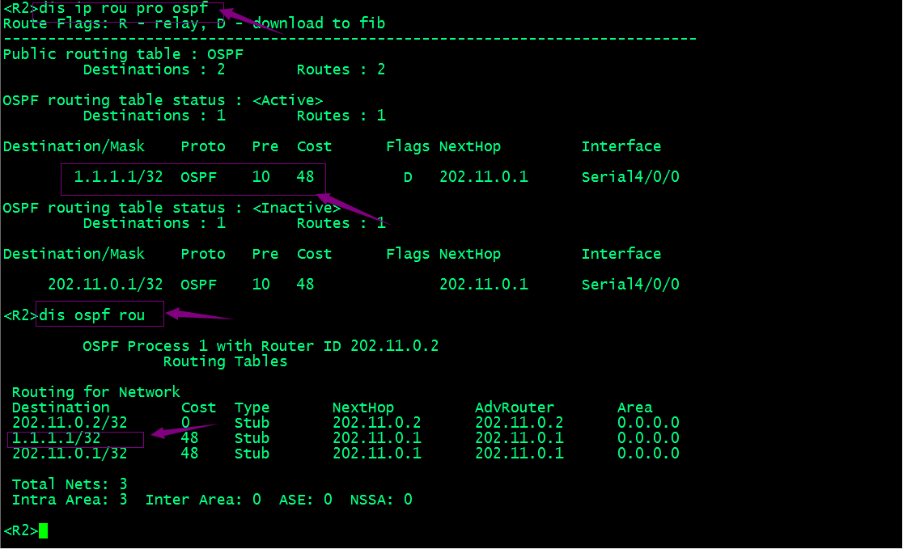Click the '<Active>' routing table status line
The height and width of the screenshot is (549, 903).
[163, 100]
